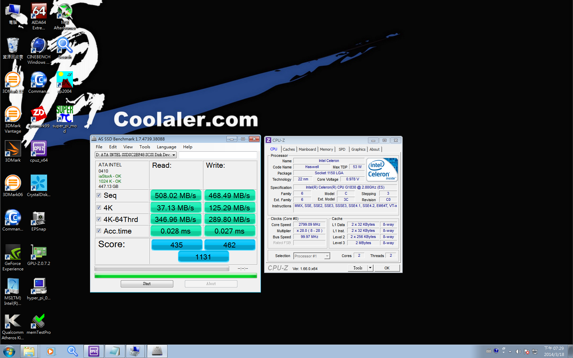573x358 pixels.
Task: Launch 3DMark 11 desktop icon
Action: [x=13, y=83]
